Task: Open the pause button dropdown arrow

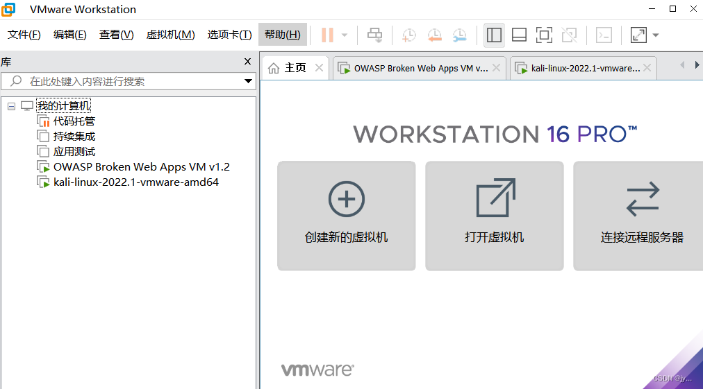Action: (345, 35)
